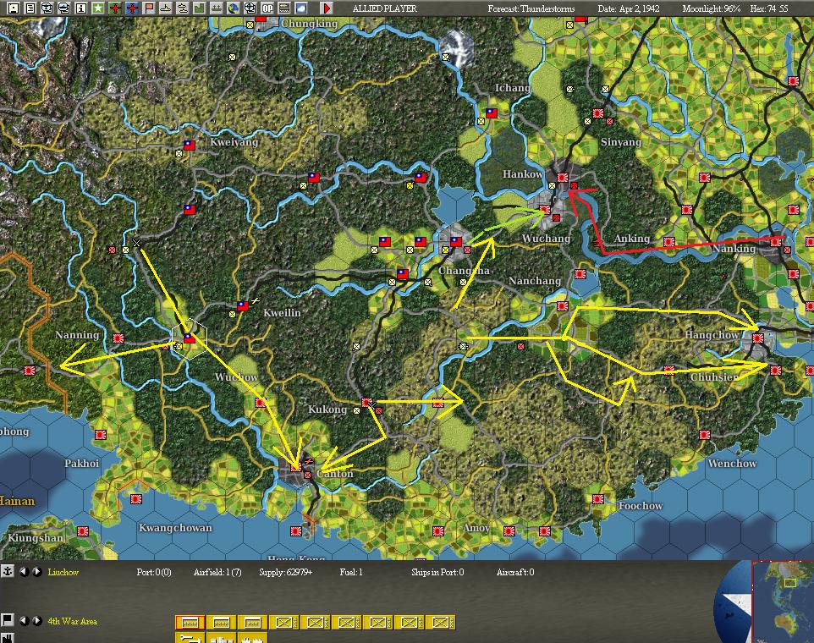This screenshot has height=643, width=814.
Task: Open the document list report icon
Action: coord(30,8)
